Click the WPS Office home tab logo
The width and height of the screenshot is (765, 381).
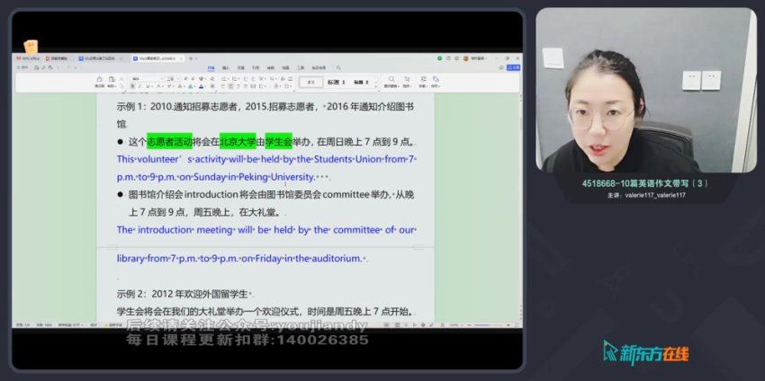click(27, 58)
